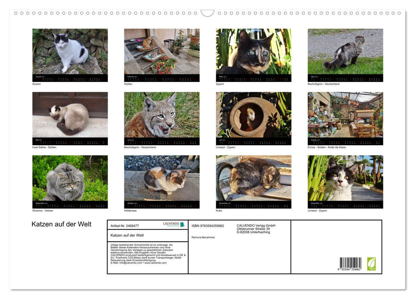Image resolution: width=415 pixels, height=299 pixels.
Task: Click 'Limasol - Zypern' caption under December
Action: pyautogui.click(x=317, y=211)
